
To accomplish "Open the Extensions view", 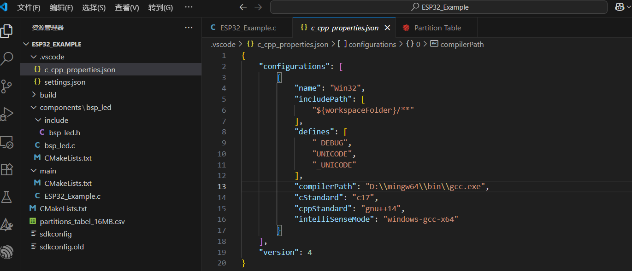I will (6, 169).
